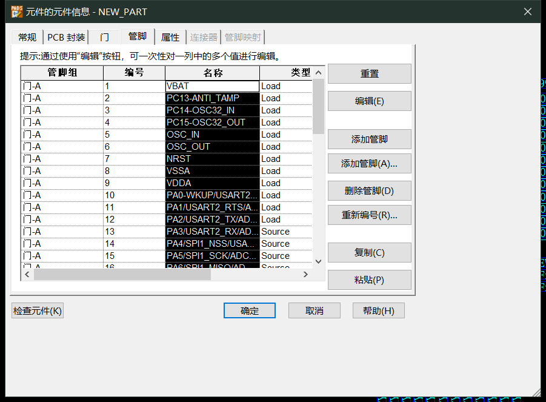Select the PC15-OSC32_OUT name cell

(213, 122)
